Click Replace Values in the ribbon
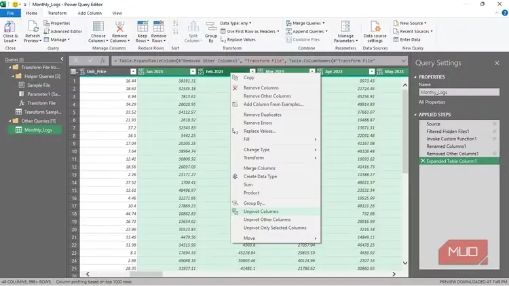The width and height of the screenshot is (509, 286). (238, 39)
